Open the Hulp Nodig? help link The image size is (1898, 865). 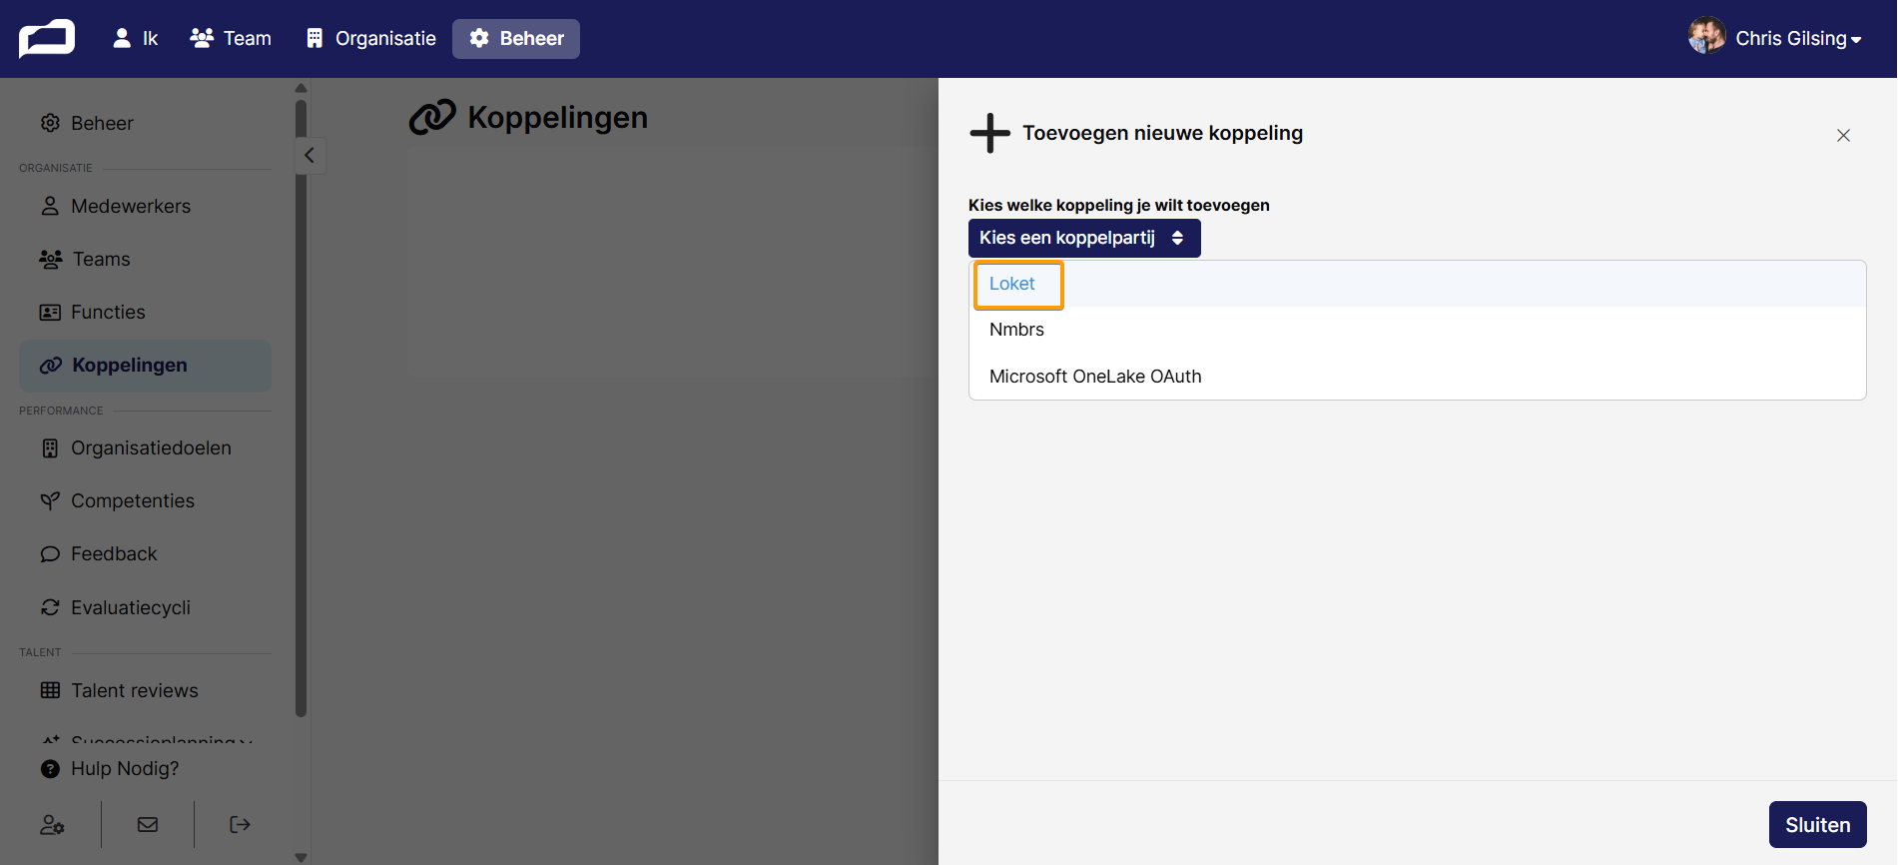click(x=110, y=768)
